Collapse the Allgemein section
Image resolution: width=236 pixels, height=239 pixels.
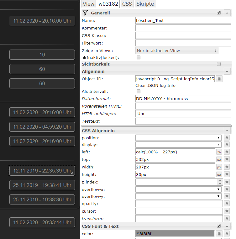(227, 71)
